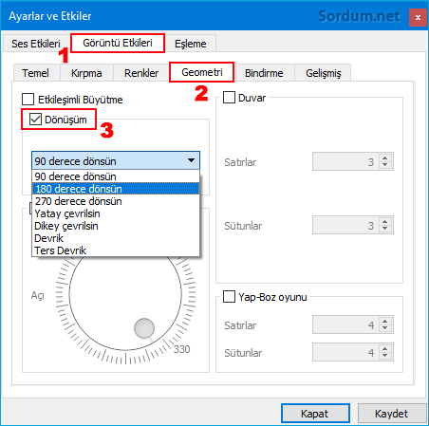This screenshot has width=429, height=426.
Task: Collapse the transform dropdown via its arrow
Action: click(191, 160)
